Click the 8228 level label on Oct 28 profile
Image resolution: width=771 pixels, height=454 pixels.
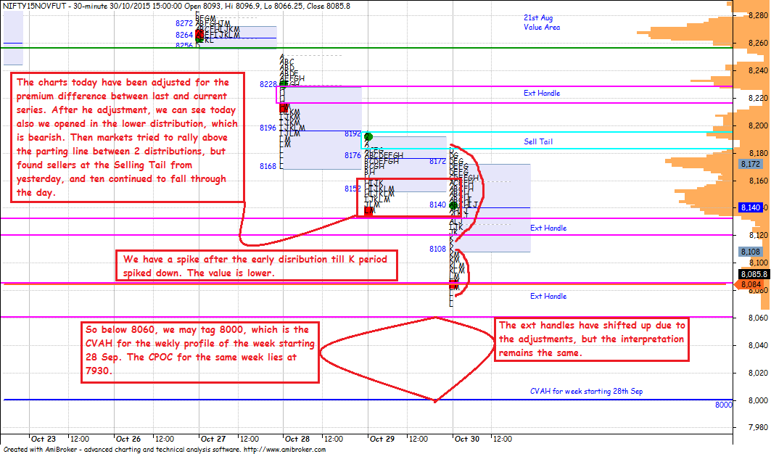pyautogui.click(x=268, y=85)
